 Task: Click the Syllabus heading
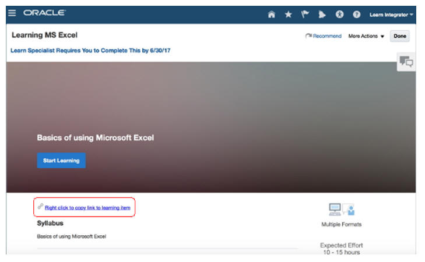50,224
